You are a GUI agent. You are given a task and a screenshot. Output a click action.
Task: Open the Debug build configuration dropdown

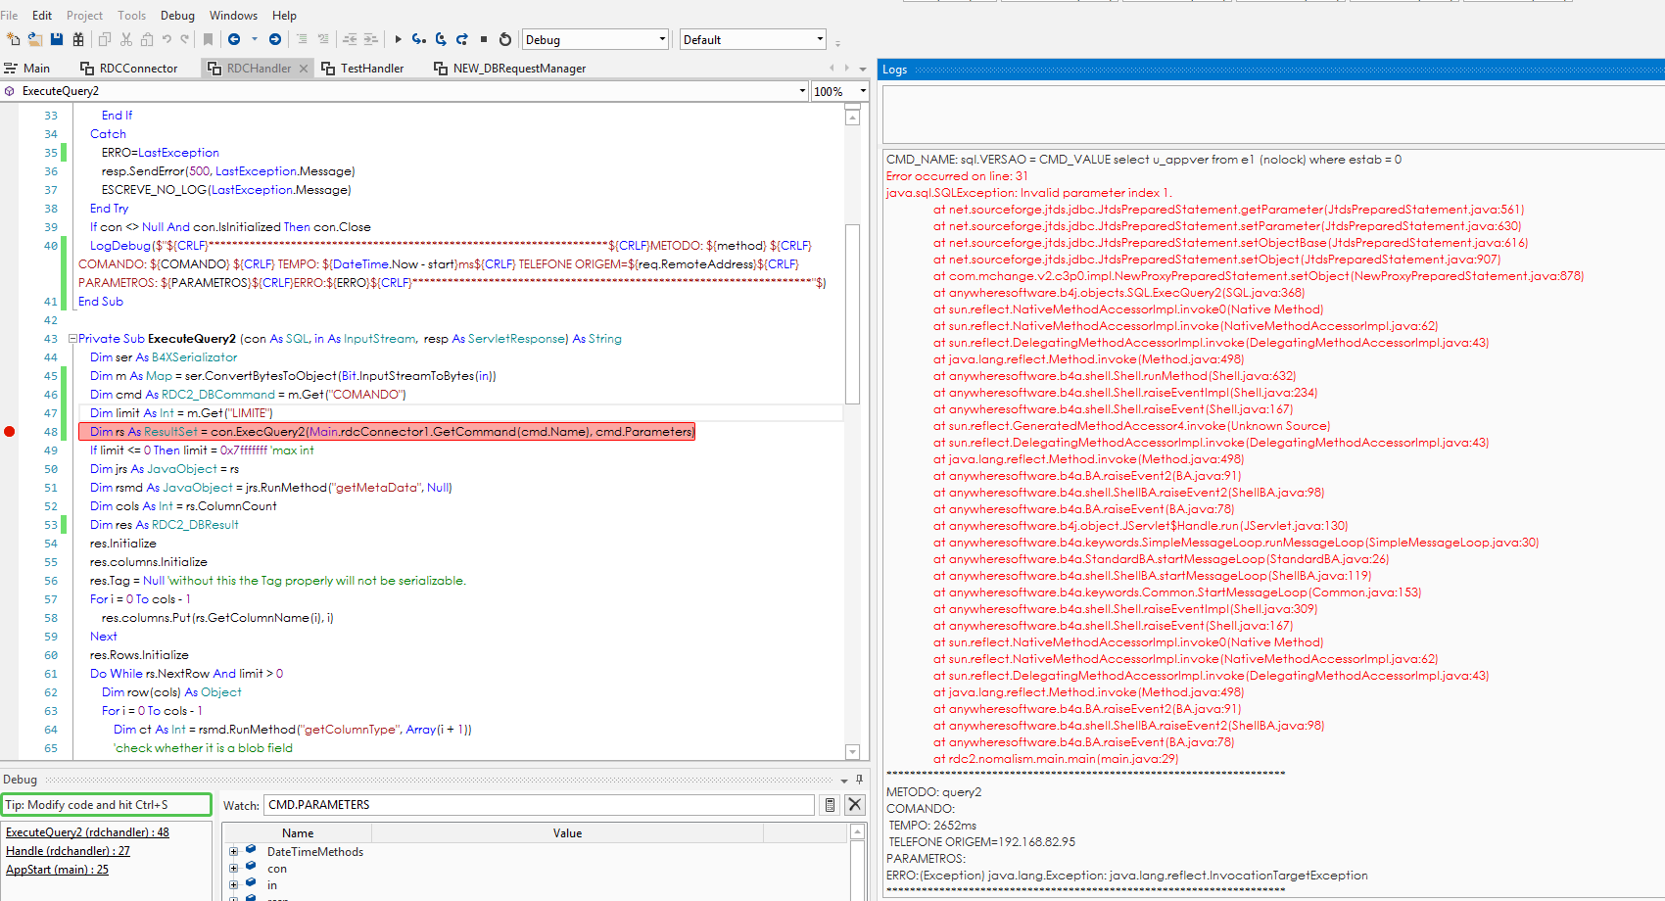662,39
